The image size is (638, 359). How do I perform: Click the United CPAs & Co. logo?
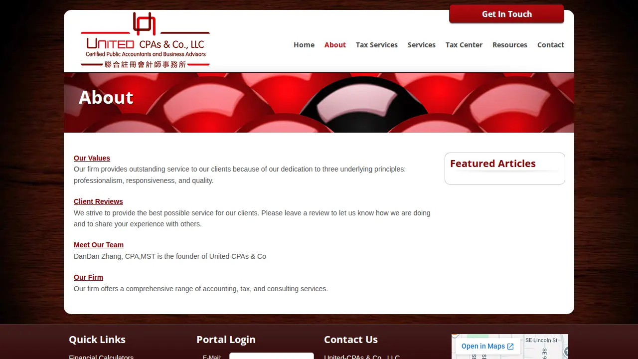[x=145, y=40]
